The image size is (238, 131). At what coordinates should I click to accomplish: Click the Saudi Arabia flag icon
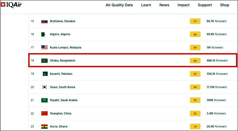[44, 100]
